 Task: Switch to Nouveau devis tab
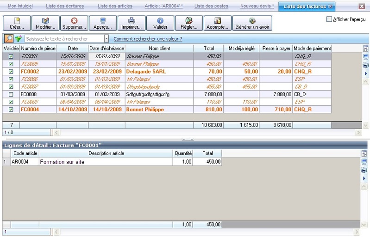257,6
